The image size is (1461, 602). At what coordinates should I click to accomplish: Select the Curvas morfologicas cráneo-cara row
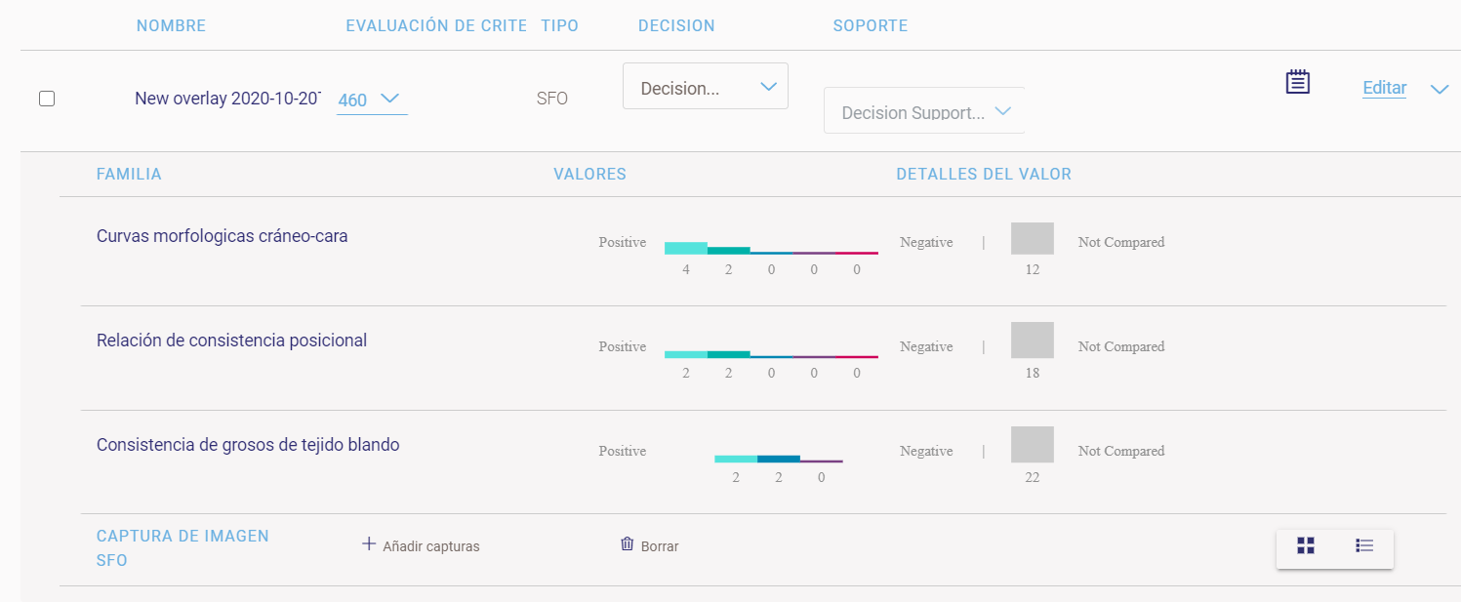coord(223,236)
